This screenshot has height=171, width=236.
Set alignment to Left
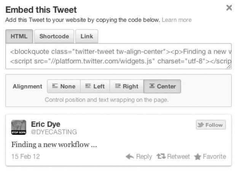(95, 86)
